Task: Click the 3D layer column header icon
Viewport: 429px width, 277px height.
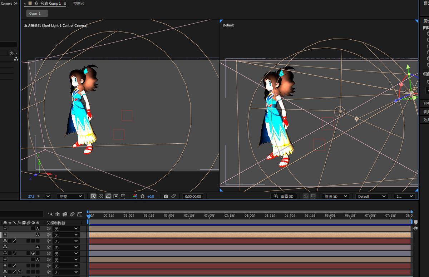Action: [38, 223]
